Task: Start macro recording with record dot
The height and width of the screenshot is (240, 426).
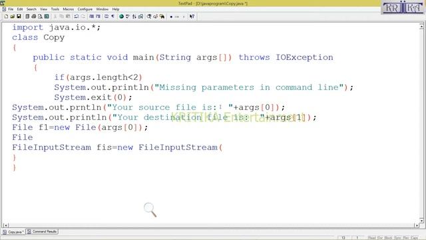Action: (x=171, y=17)
